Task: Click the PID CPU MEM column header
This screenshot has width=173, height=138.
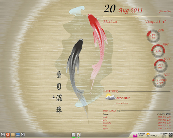Action: click(x=164, y=114)
